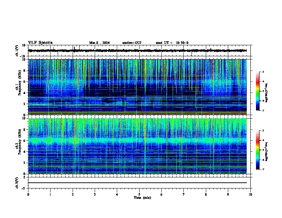Click the 'station=OUI' header label

pos(132,43)
